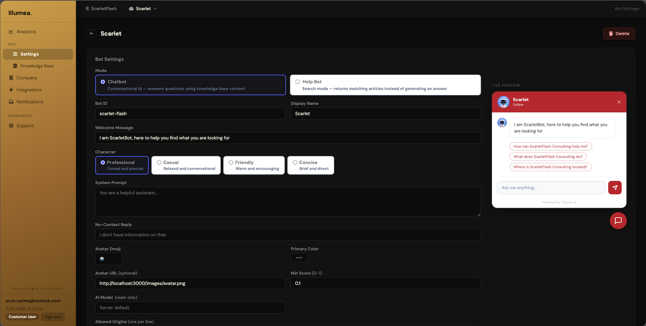The image size is (646, 326).
Task: Click the Ask me anything chat input
Action: click(x=551, y=187)
